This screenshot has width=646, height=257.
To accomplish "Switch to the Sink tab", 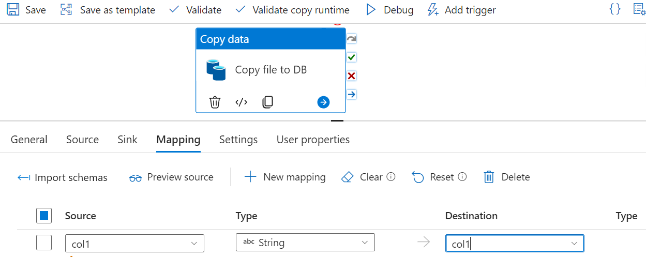I will coord(127,140).
